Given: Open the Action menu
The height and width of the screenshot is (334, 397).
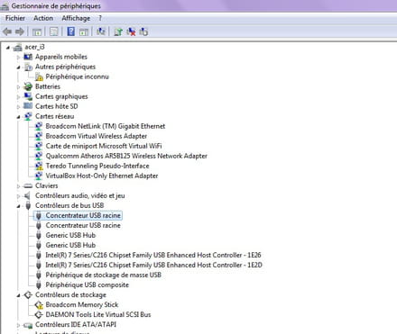Looking at the screenshot, I should 43,18.
